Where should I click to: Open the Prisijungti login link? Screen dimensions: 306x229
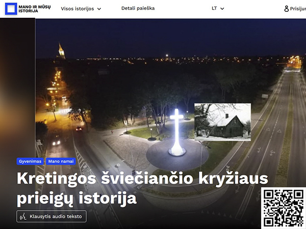coord(298,9)
